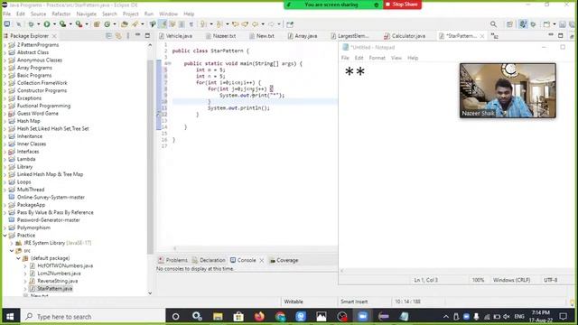The image size is (578, 325).
Task: Click the green Run button in toolbar
Action: click(x=47, y=24)
